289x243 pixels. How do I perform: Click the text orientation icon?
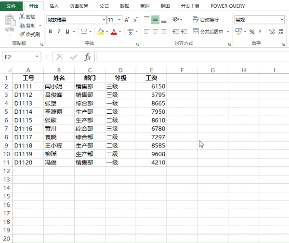click(x=176, y=20)
